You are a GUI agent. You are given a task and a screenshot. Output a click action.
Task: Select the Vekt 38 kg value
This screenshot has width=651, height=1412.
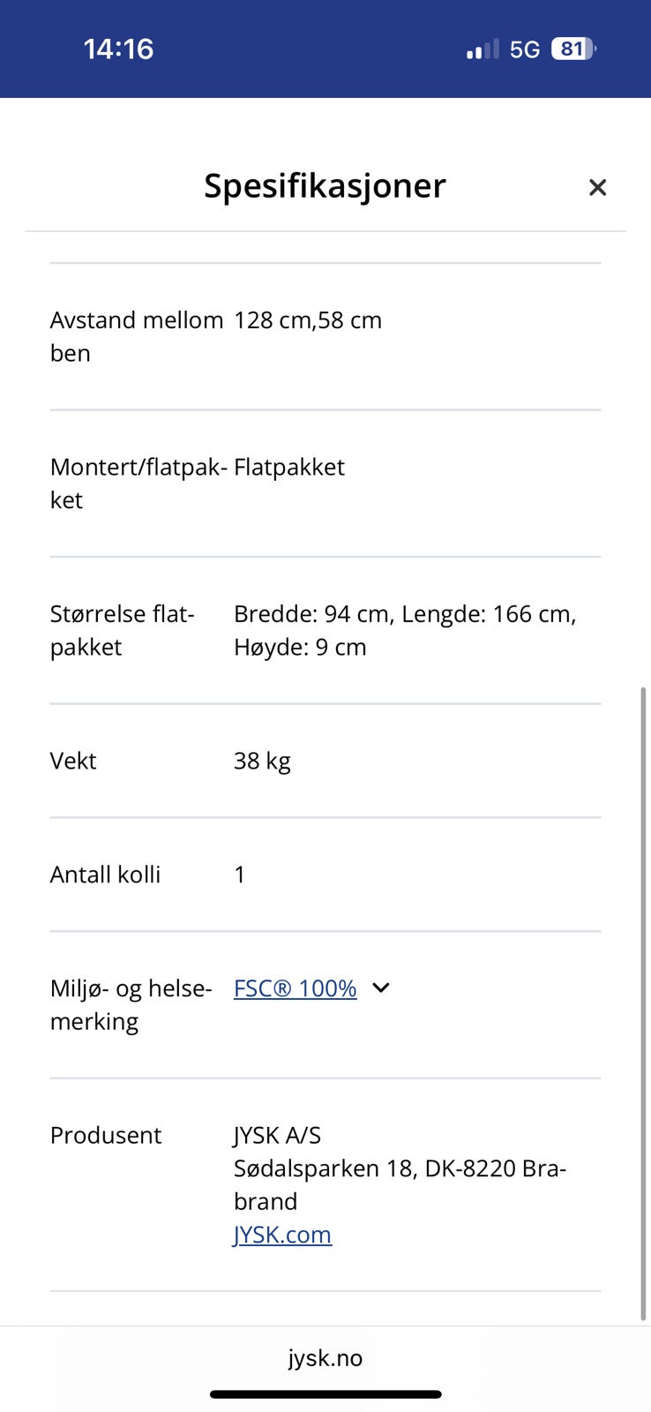pos(262,761)
